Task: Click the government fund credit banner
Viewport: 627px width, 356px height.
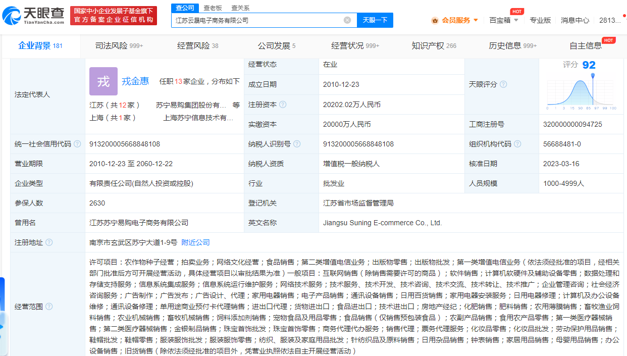Action: point(114,16)
